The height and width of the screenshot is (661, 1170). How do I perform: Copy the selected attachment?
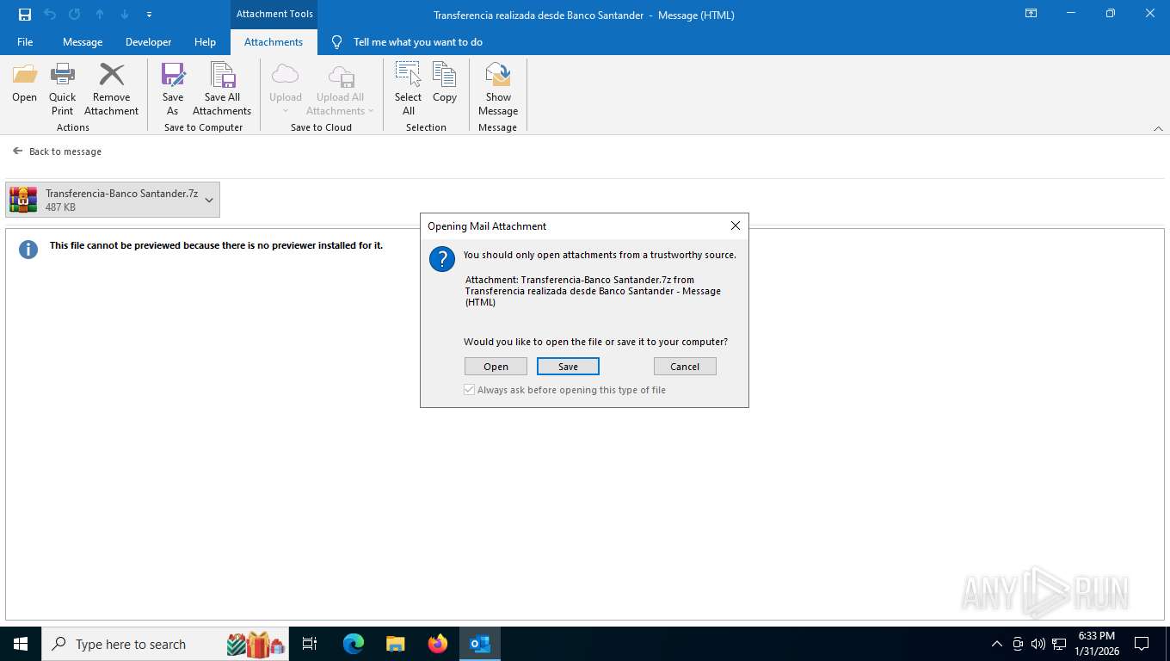pos(445,83)
